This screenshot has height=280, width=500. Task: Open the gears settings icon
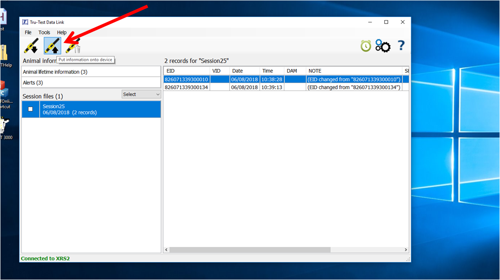tap(383, 46)
